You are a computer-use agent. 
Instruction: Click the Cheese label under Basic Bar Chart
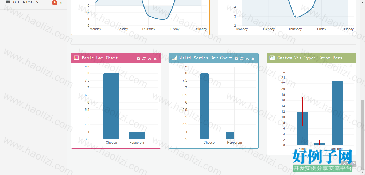click(x=111, y=143)
